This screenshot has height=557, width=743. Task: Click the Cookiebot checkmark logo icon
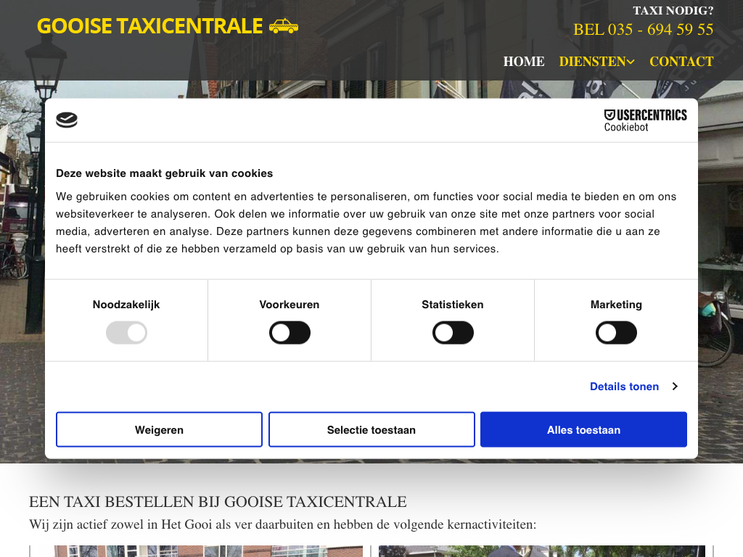click(x=67, y=120)
